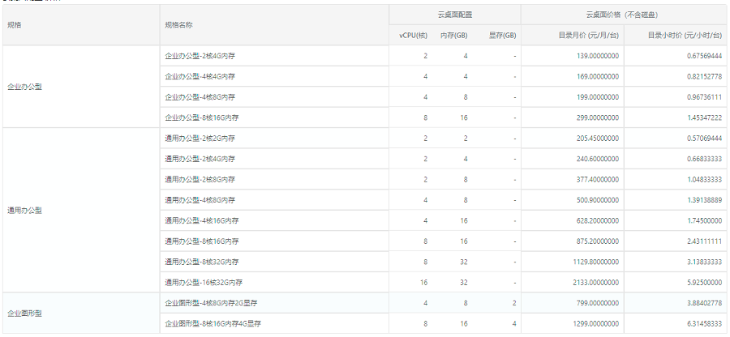The image size is (730, 337).
Task: Click monthly price 1129.80000000
Action: click(596, 262)
